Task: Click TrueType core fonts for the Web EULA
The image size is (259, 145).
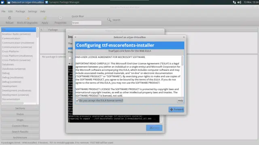Action: (x=129, y=51)
